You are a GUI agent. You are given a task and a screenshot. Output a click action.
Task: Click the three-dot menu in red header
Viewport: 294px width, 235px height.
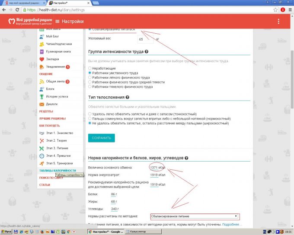278,22
